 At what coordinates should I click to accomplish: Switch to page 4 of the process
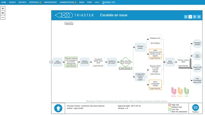click(199, 17)
